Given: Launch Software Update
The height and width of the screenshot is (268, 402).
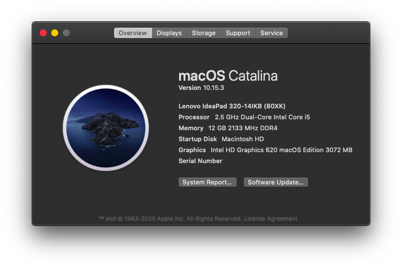Looking at the screenshot, I should click(276, 182).
